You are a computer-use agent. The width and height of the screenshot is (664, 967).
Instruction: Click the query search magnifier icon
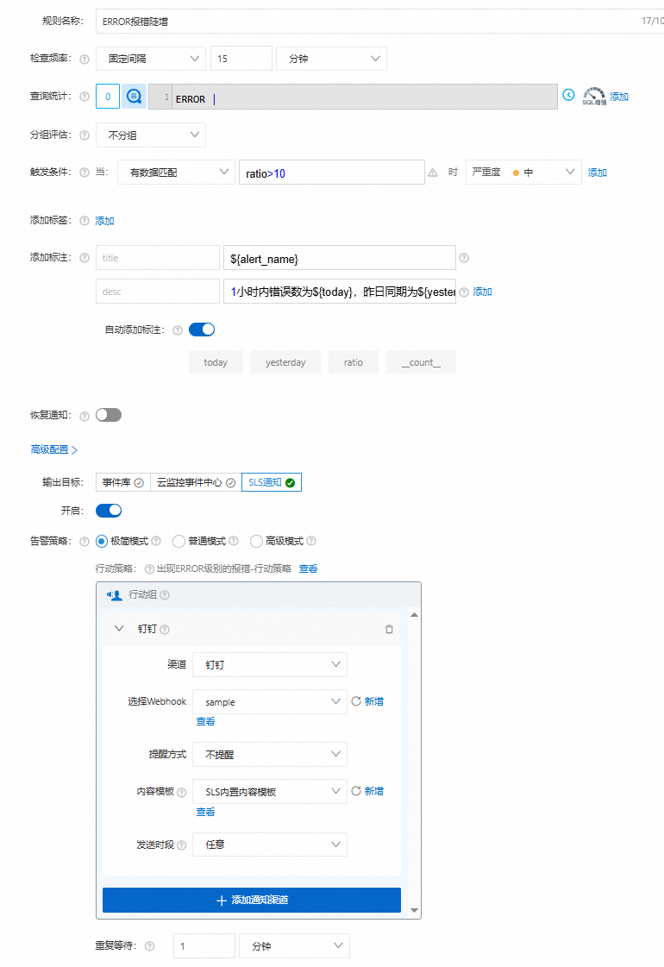[134, 97]
